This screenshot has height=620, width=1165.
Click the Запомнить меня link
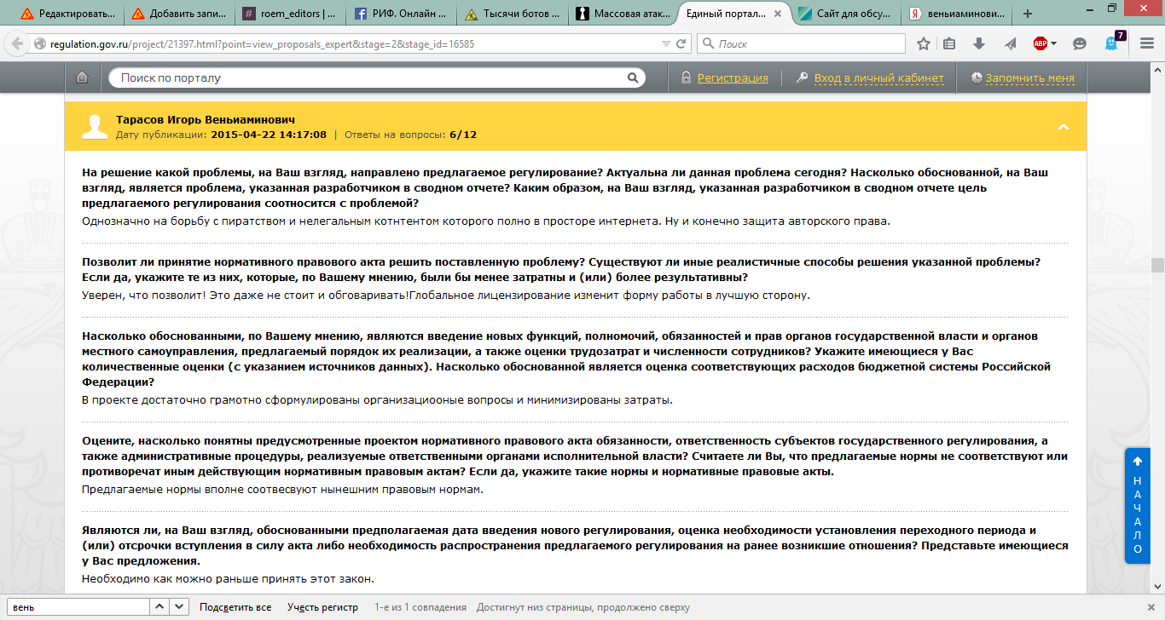click(1030, 78)
